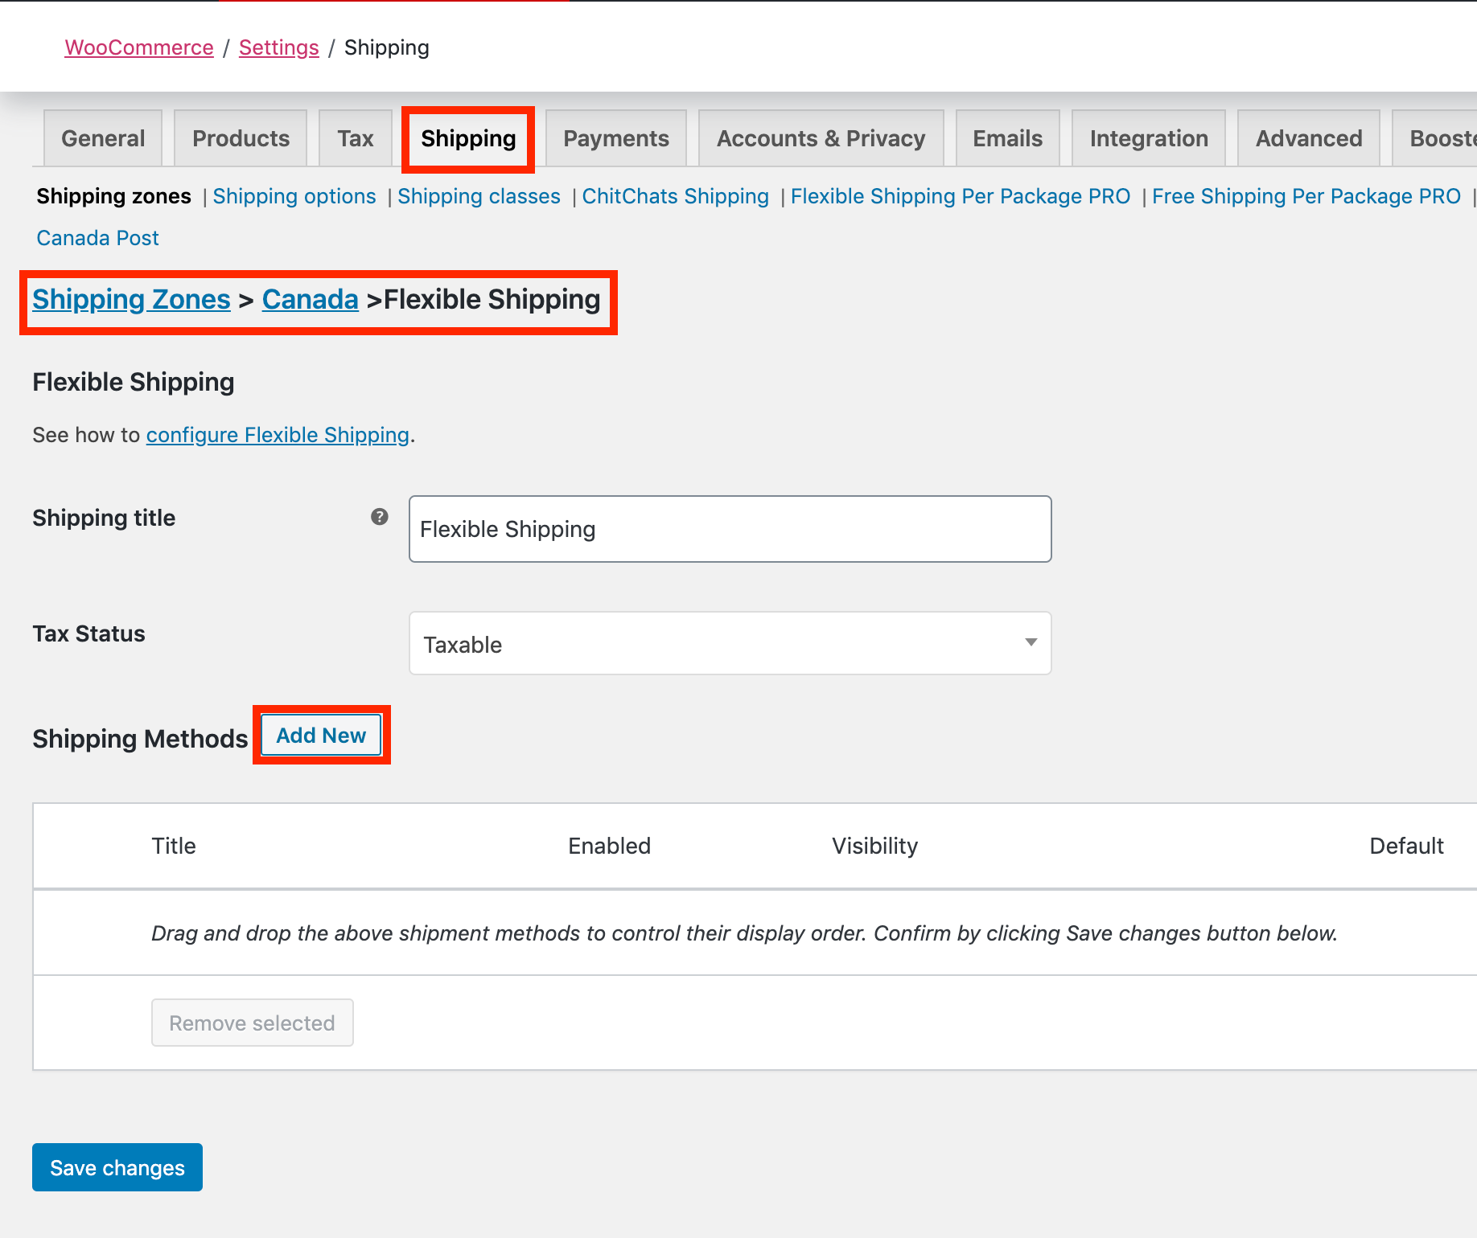Select the Tax tab
The width and height of the screenshot is (1477, 1238).
coord(356,138)
